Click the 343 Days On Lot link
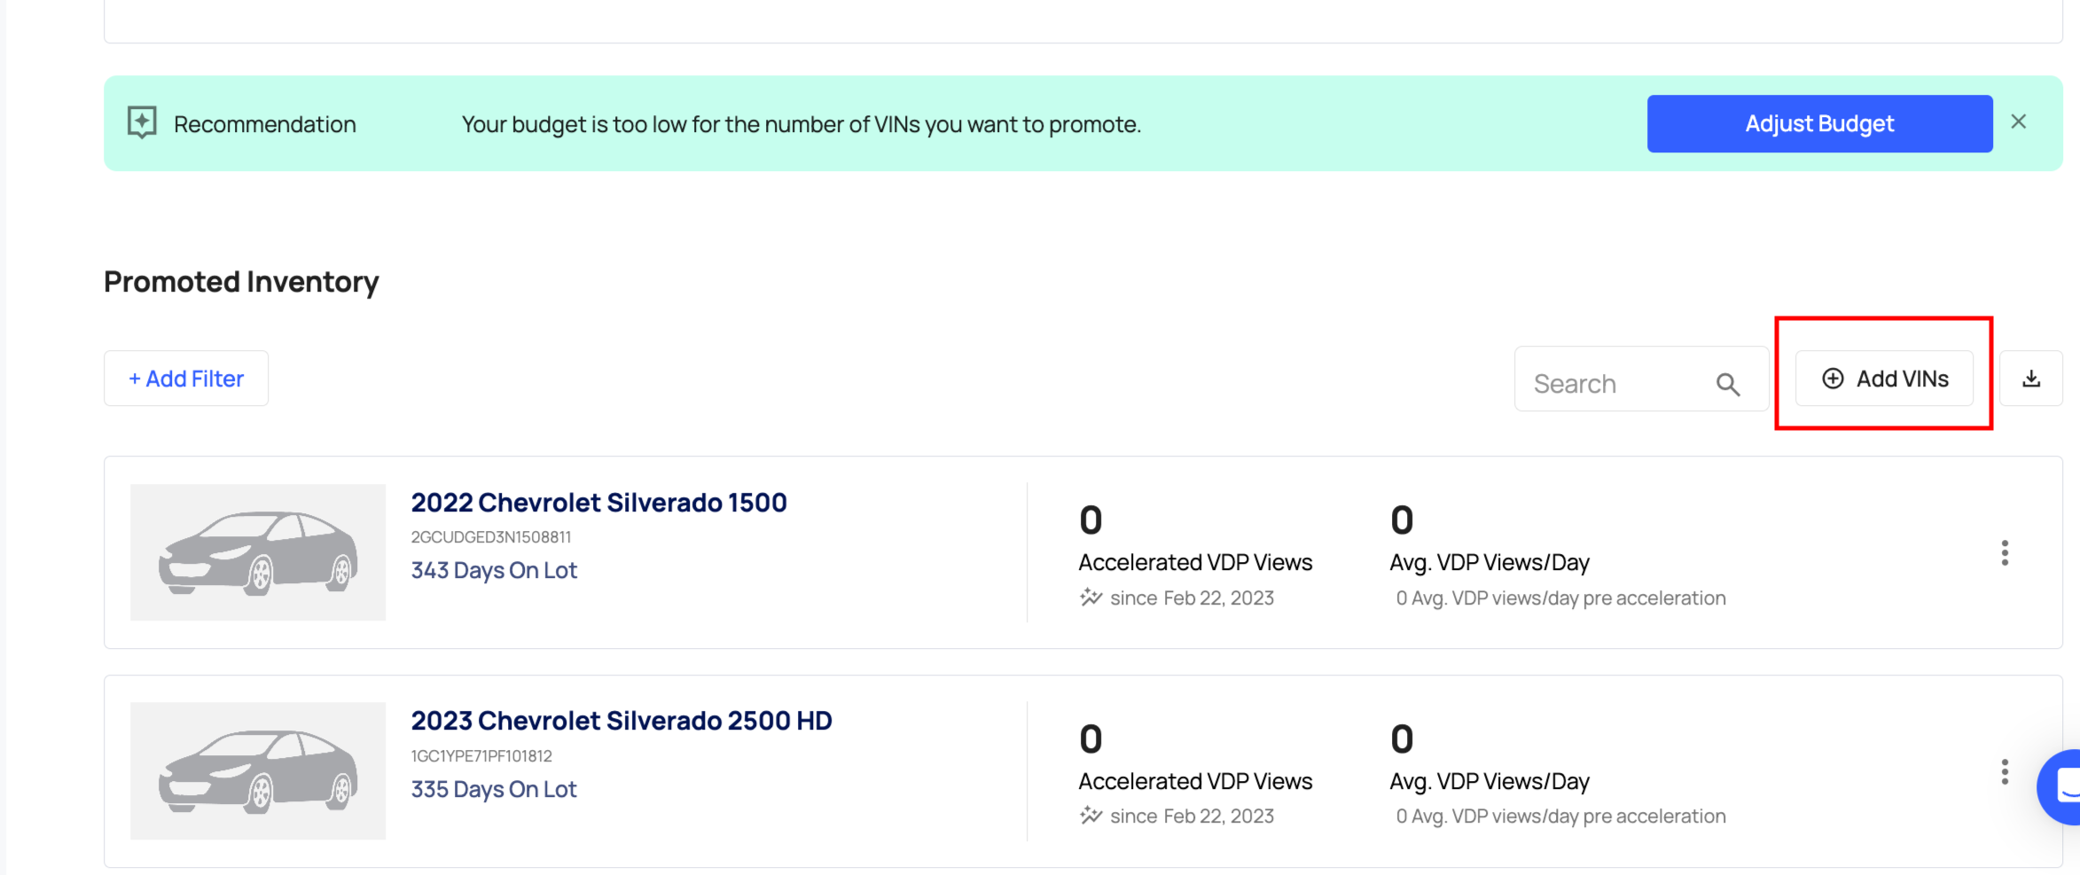 tap(494, 570)
